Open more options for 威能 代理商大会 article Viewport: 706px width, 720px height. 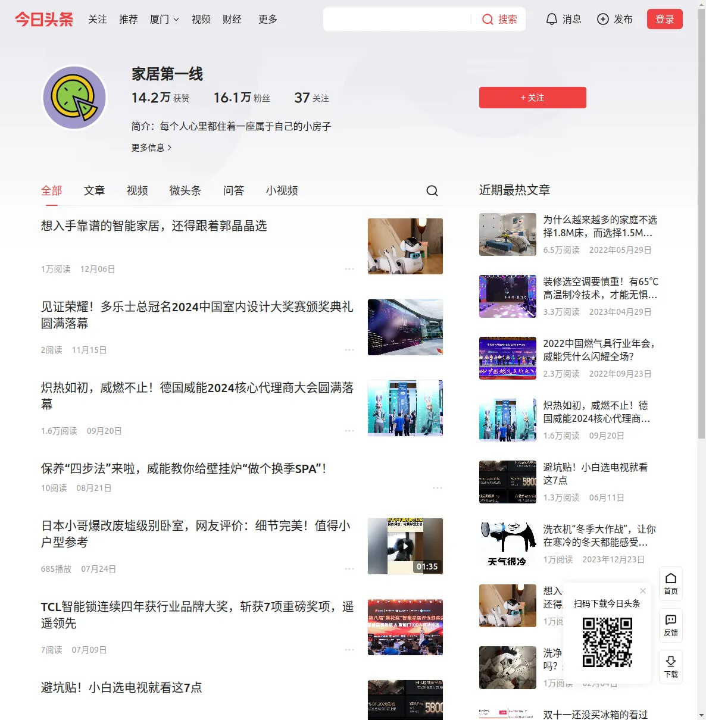pos(349,431)
